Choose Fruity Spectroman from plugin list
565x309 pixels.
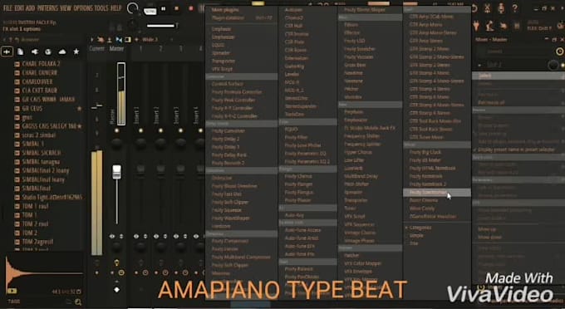click(437, 193)
